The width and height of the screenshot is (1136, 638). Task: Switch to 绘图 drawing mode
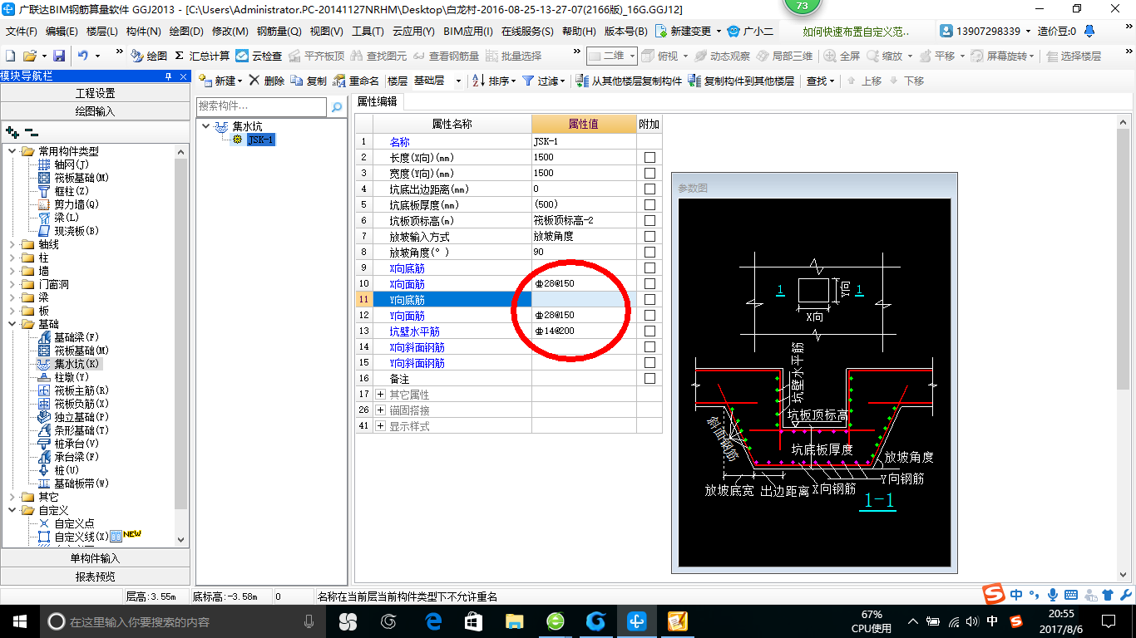[149, 56]
